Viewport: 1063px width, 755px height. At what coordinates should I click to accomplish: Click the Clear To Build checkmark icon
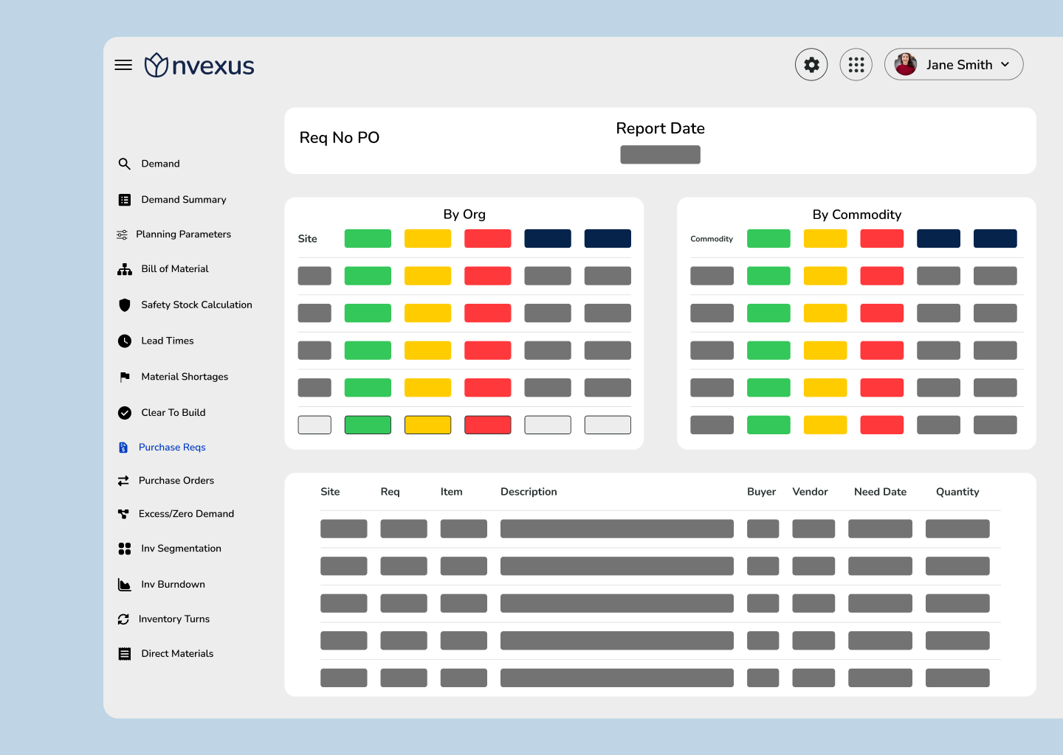coord(125,413)
